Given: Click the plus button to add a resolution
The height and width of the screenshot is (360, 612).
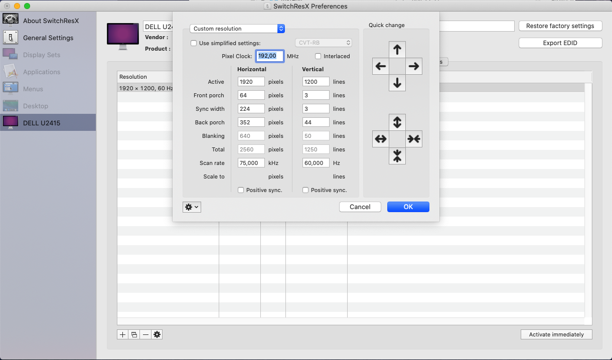Looking at the screenshot, I should (122, 334).
